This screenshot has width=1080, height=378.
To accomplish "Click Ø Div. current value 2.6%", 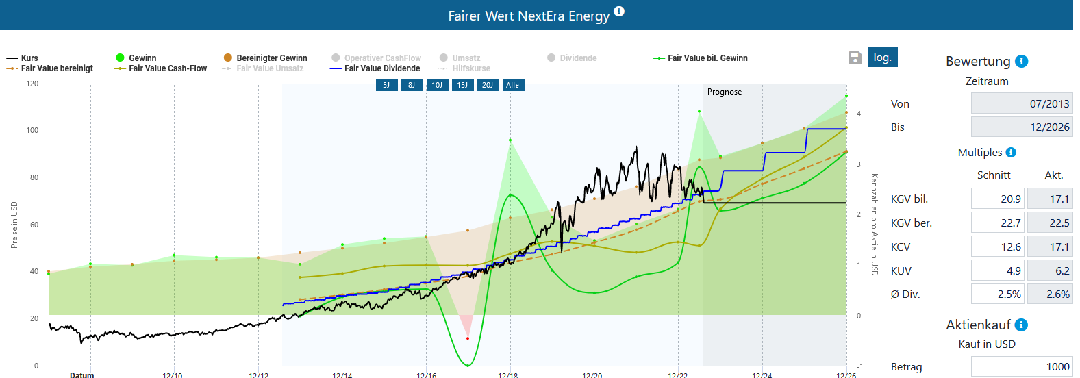I will point(1050,294).
